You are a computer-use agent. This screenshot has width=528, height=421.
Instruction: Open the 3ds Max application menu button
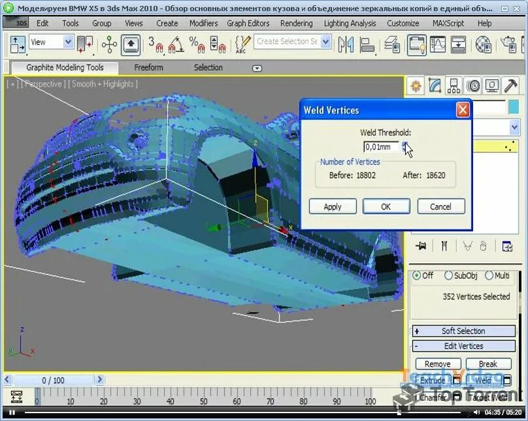tap(16, 23)
